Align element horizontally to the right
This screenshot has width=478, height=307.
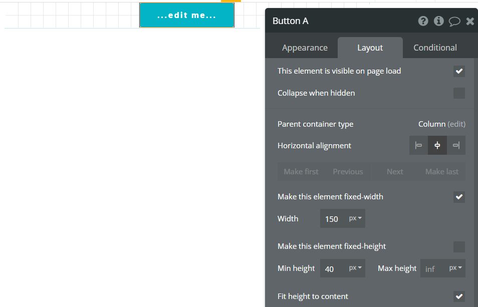456,145
